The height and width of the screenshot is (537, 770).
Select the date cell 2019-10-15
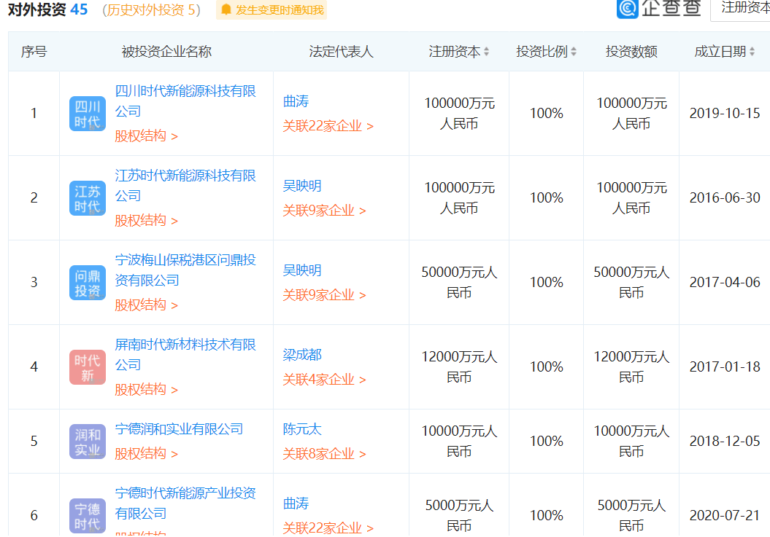(725, 113)
